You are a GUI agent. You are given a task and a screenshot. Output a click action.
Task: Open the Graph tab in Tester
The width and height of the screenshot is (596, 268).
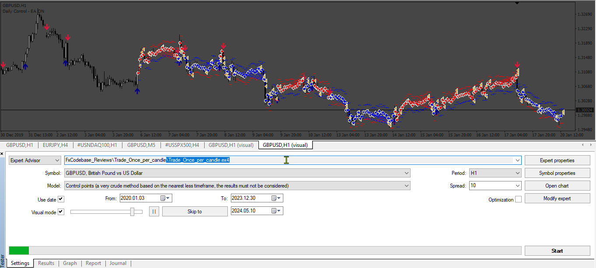(70, 263)
